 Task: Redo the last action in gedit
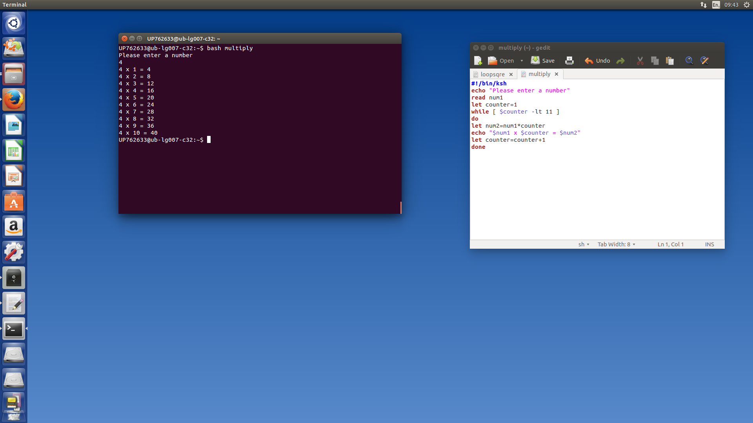pos(620,61)
